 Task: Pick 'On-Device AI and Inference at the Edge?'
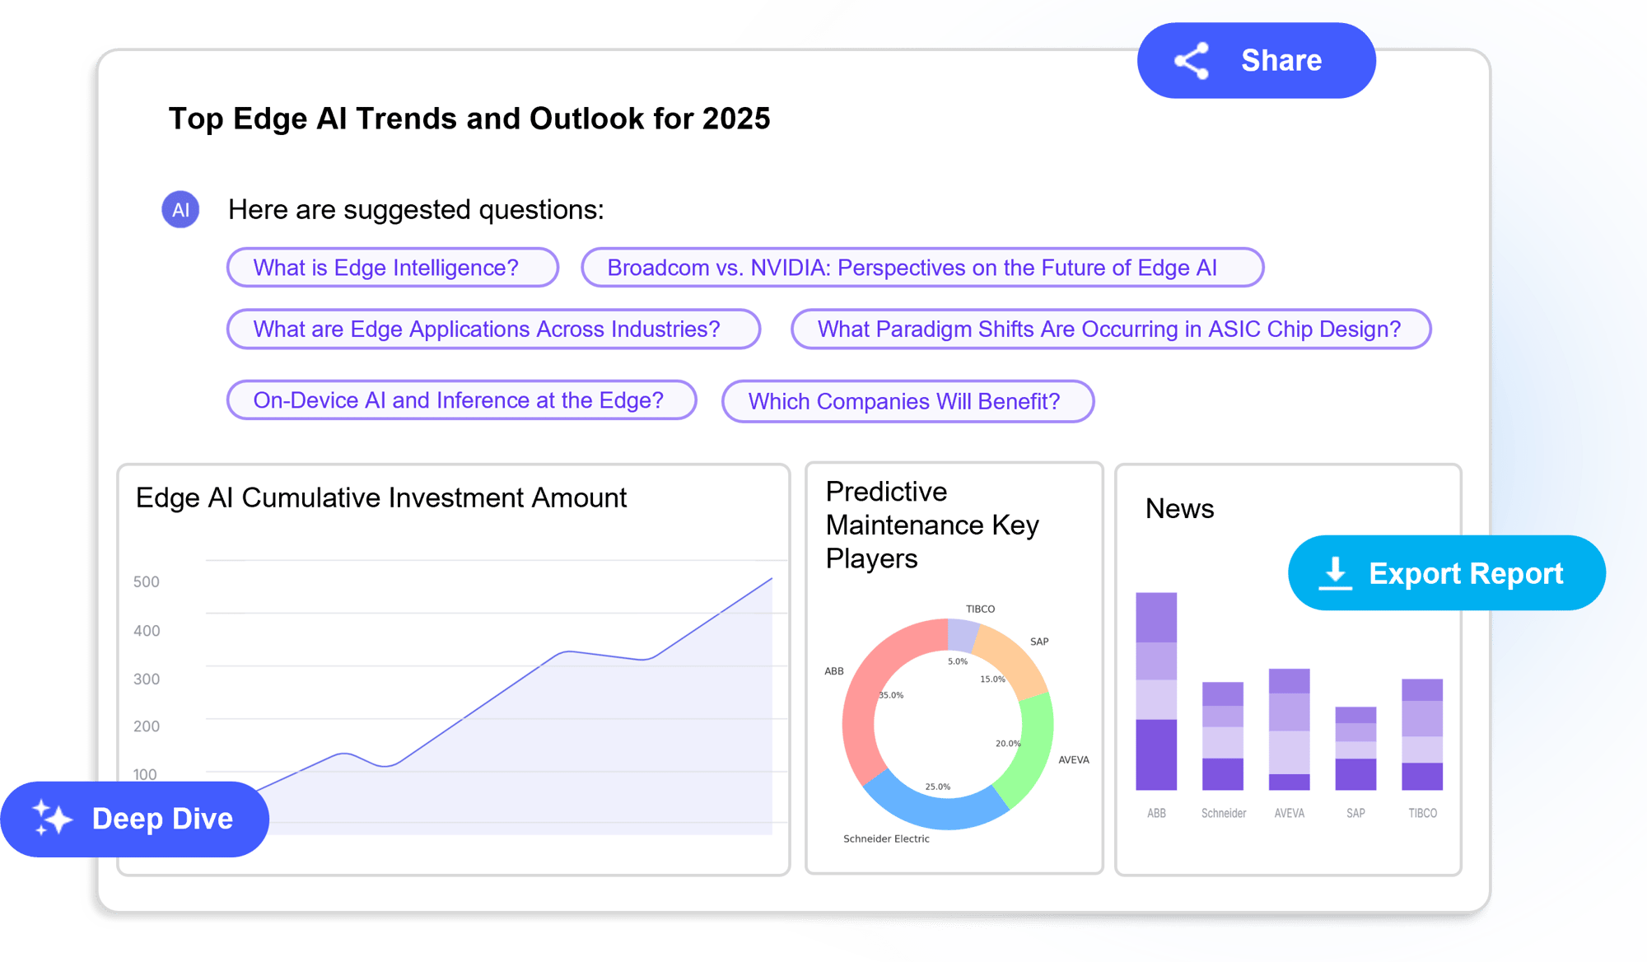pyautogui.click(x=462, y=400)
